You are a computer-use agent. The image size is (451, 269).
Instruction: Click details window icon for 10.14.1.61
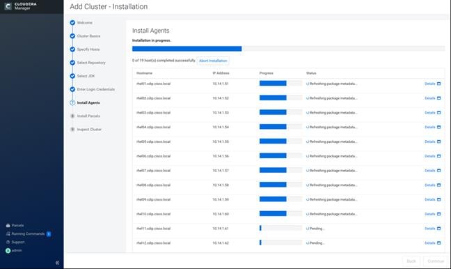tap(438, 229)
